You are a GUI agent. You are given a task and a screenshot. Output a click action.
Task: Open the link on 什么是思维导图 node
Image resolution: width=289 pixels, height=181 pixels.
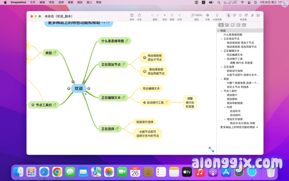(x=127, y=41)
